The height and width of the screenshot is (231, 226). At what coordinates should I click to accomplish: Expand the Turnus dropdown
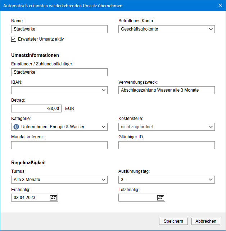point(103,180)
